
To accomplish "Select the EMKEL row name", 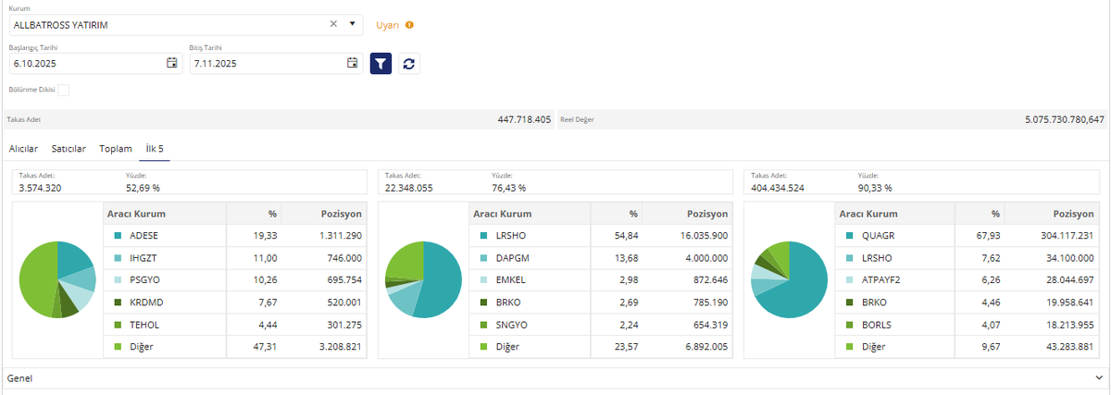I will (x=511, y=280).
